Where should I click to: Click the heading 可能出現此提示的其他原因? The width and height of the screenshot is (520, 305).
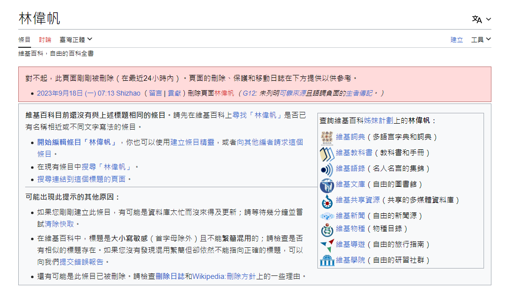click(72, 197)
